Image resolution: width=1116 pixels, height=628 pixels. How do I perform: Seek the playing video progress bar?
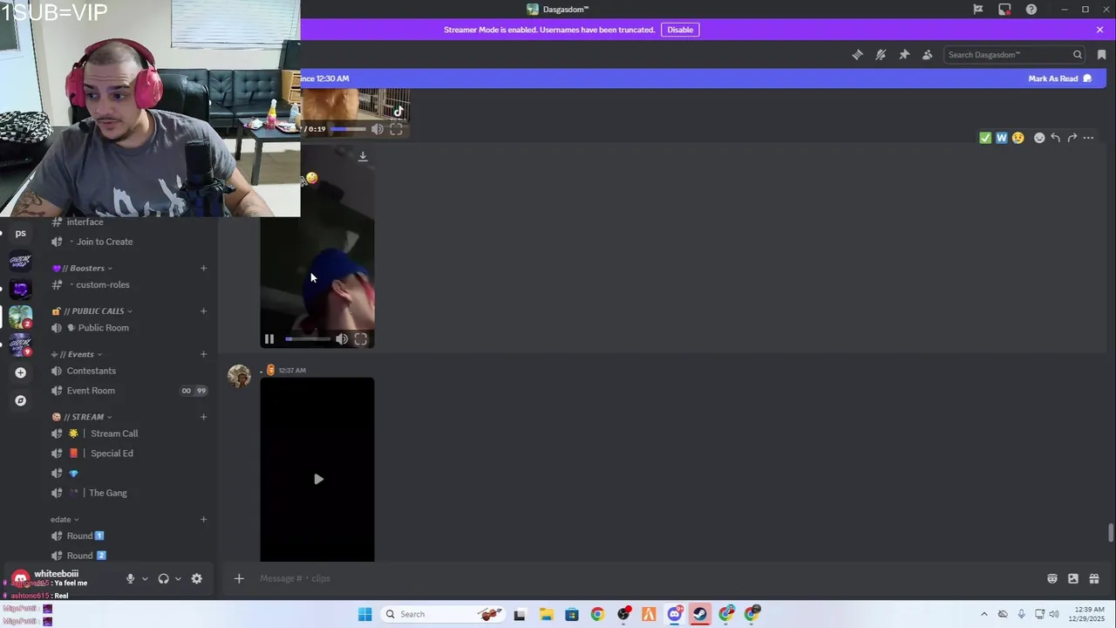(307, 339)
